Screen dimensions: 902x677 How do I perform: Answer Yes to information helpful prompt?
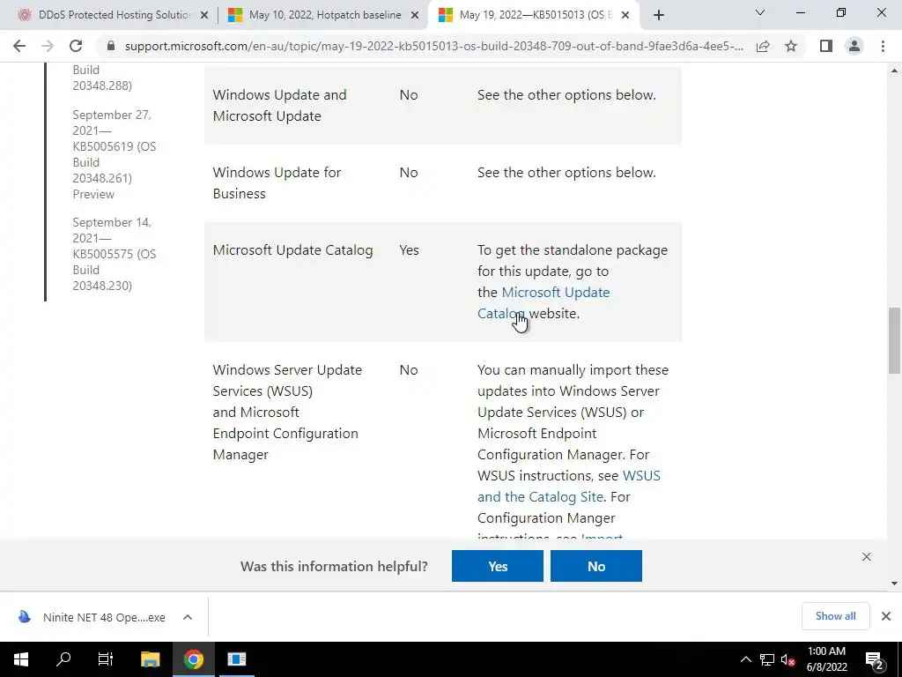pos(498,566)
